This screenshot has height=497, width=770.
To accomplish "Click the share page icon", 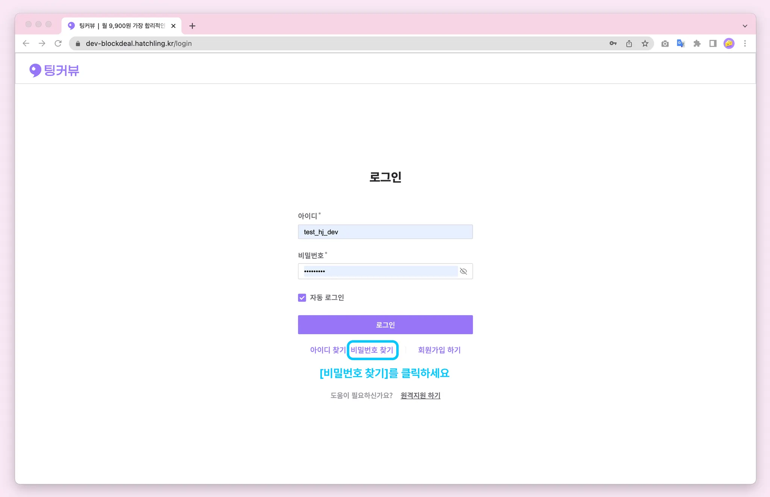I will pyautogui.click(x=629, y=44).
